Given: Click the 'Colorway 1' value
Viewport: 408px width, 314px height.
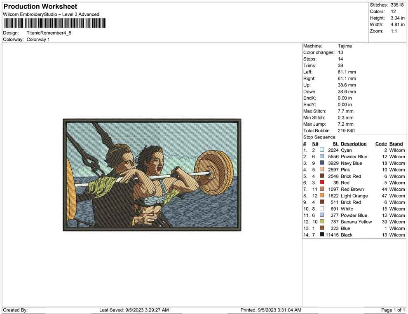Looking at the screenshot, I should coord(38,39).
